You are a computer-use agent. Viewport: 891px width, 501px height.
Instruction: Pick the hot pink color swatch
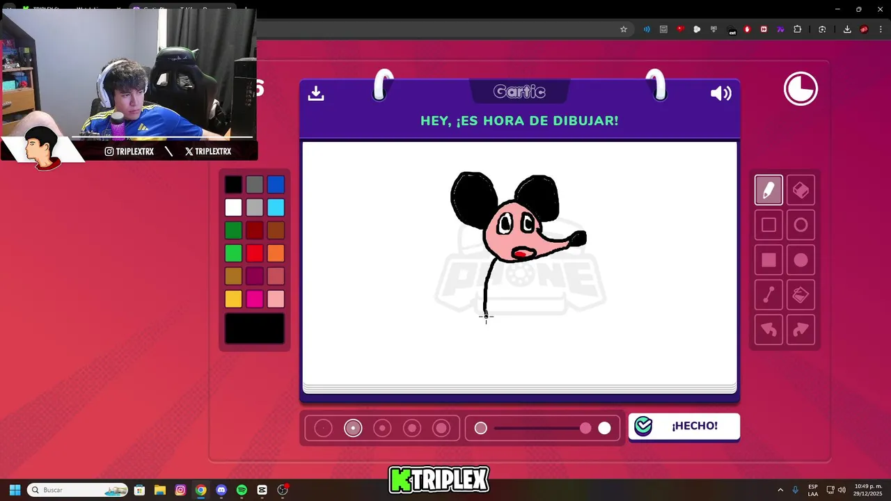point(255,299)
